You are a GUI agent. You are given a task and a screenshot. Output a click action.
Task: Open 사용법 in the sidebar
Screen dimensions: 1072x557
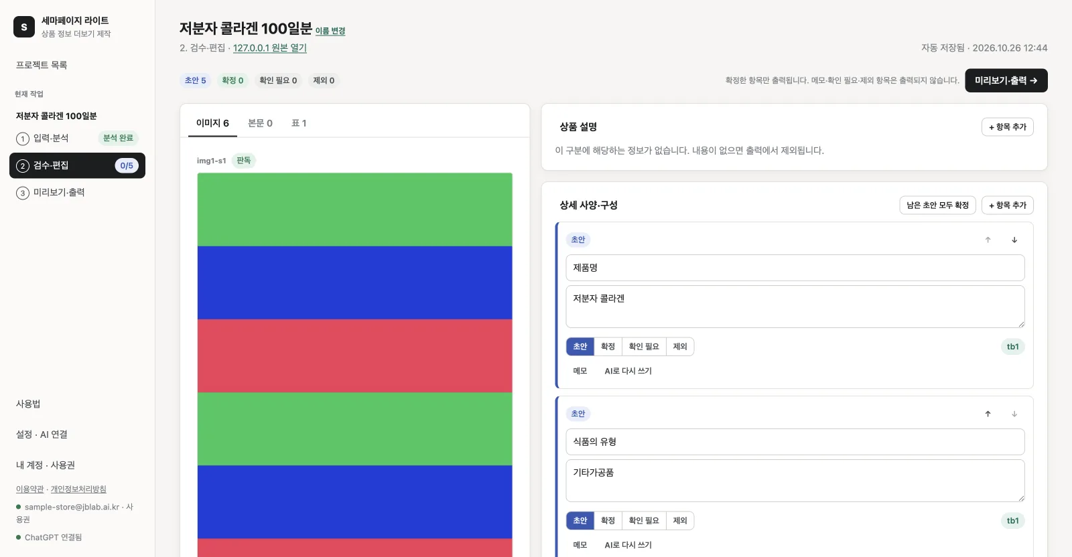(28, 404)
